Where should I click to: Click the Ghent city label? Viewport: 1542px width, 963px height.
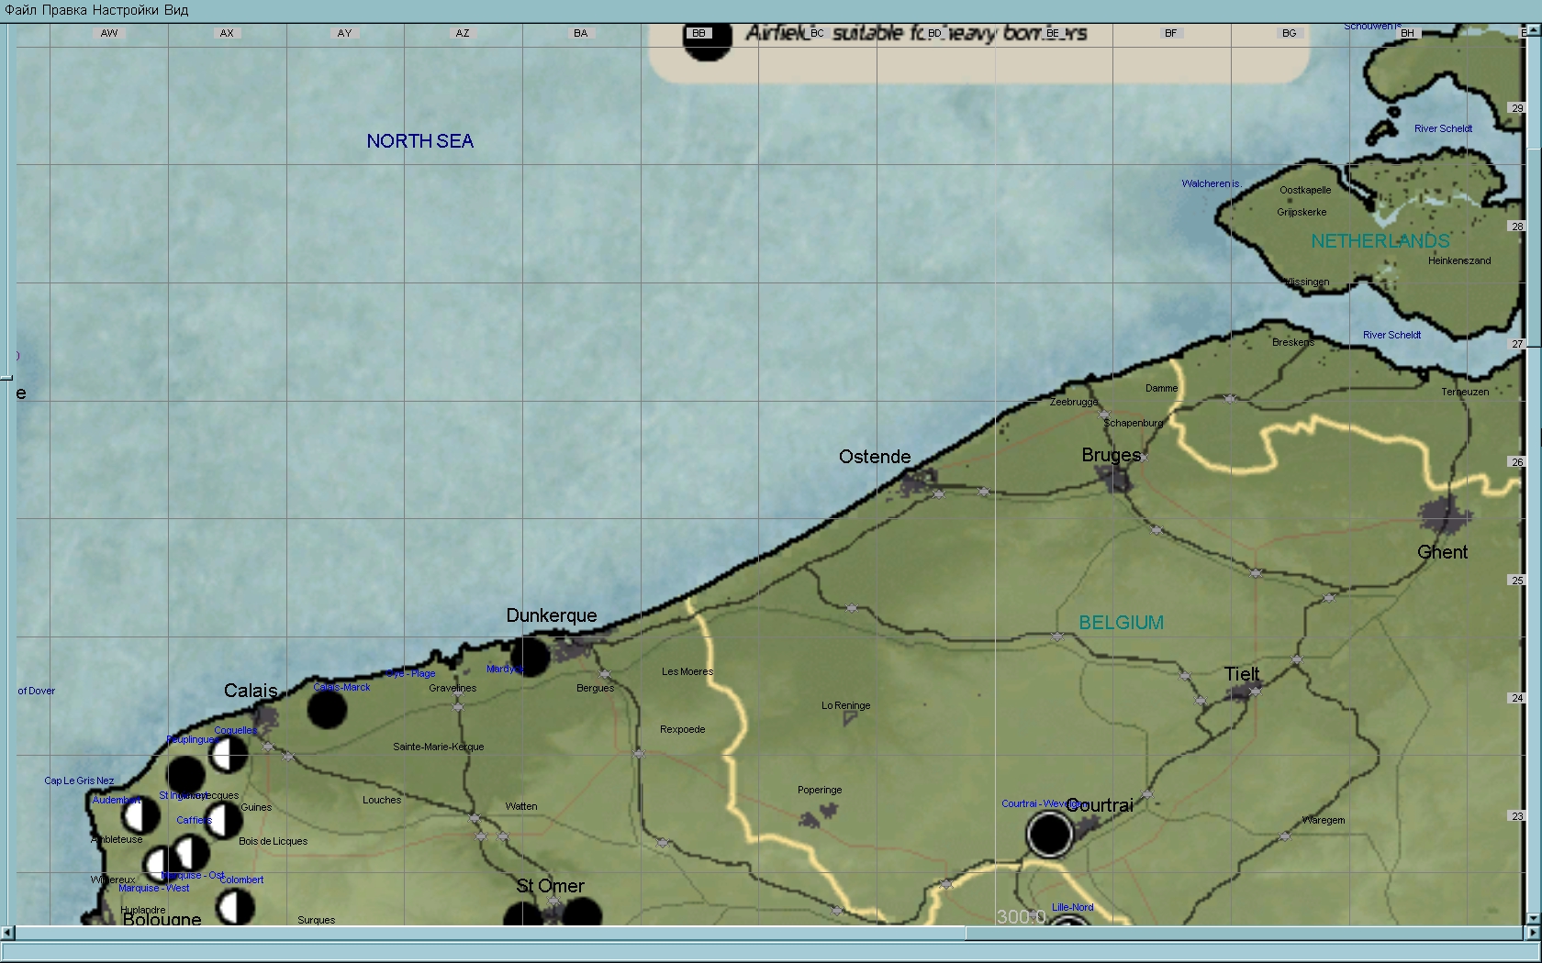coord(1442,552)
